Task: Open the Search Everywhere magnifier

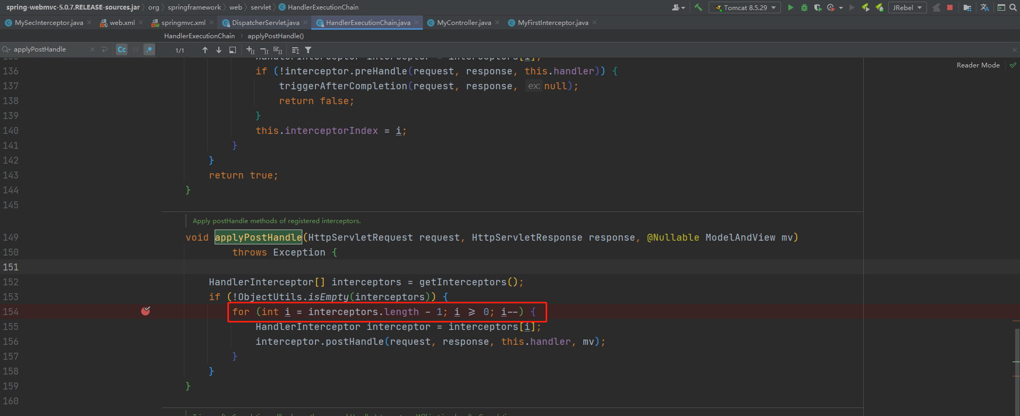Action: point(1013,7)
